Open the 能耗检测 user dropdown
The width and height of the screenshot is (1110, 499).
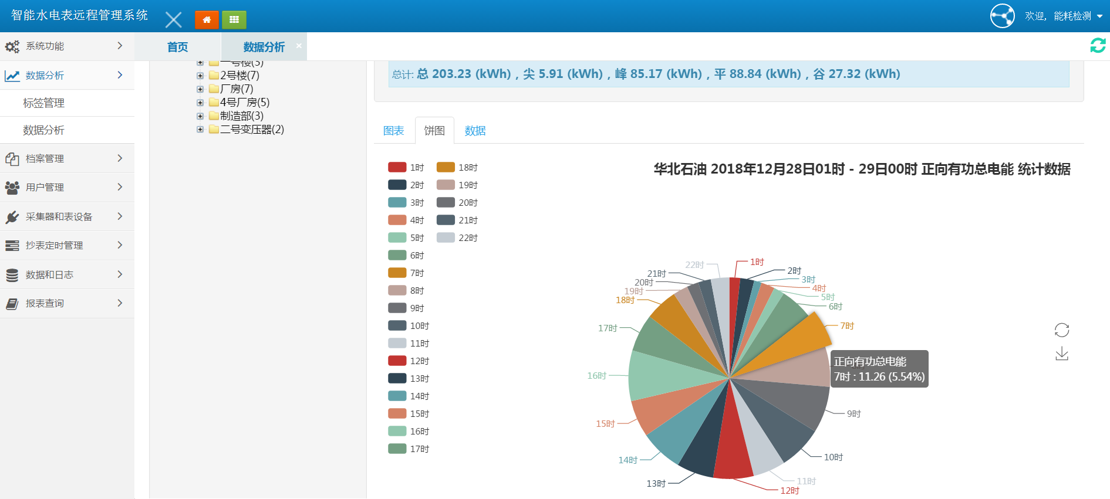point(1064,16)
